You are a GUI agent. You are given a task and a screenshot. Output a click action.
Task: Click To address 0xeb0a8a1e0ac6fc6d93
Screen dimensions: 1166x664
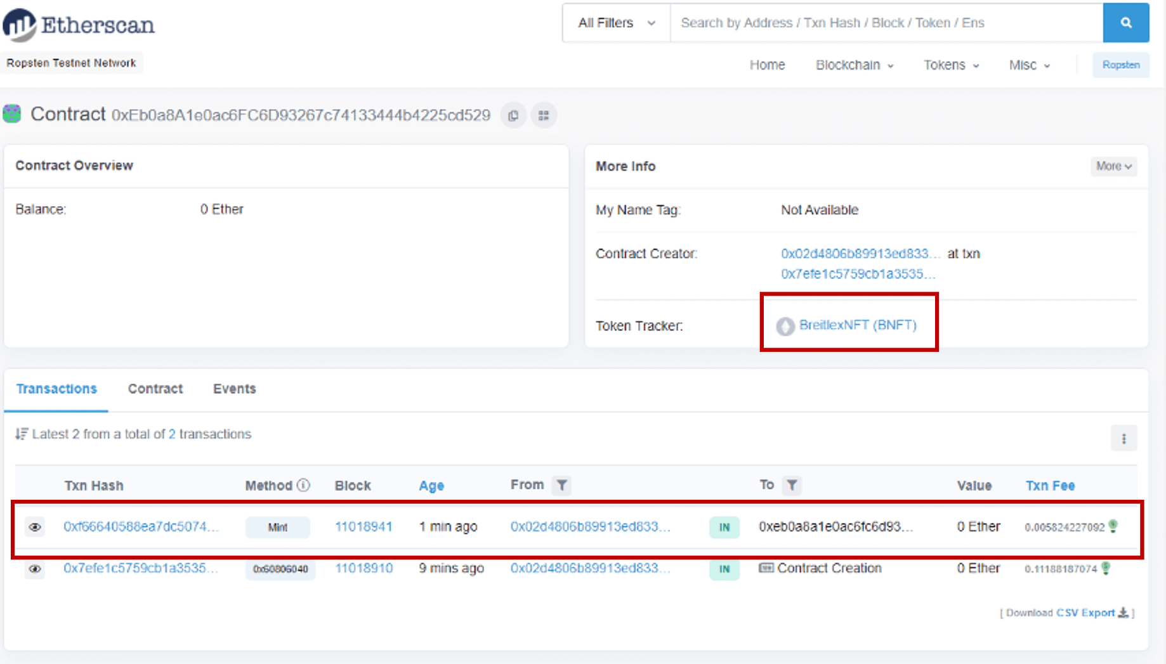(x=836, y=526)
